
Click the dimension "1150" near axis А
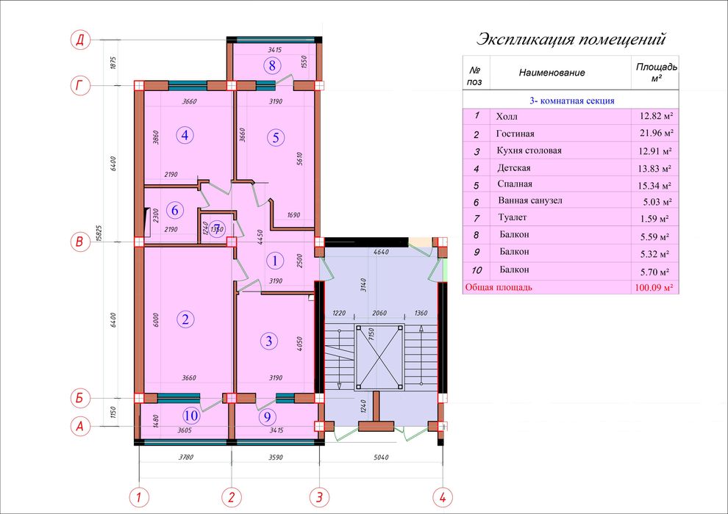coord(113,412)
